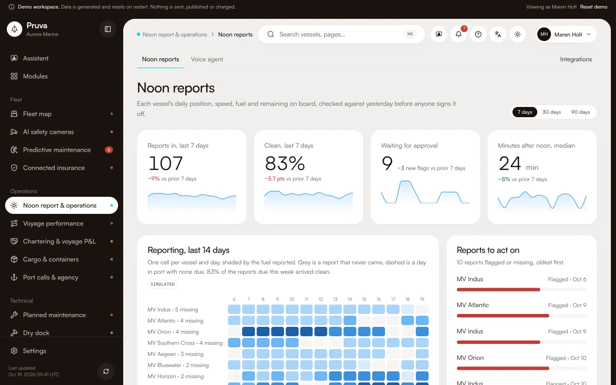This screenshot has height=385, width=616.
Task: Open Maren Holt user menu dropdown
Action: (566, 34)
